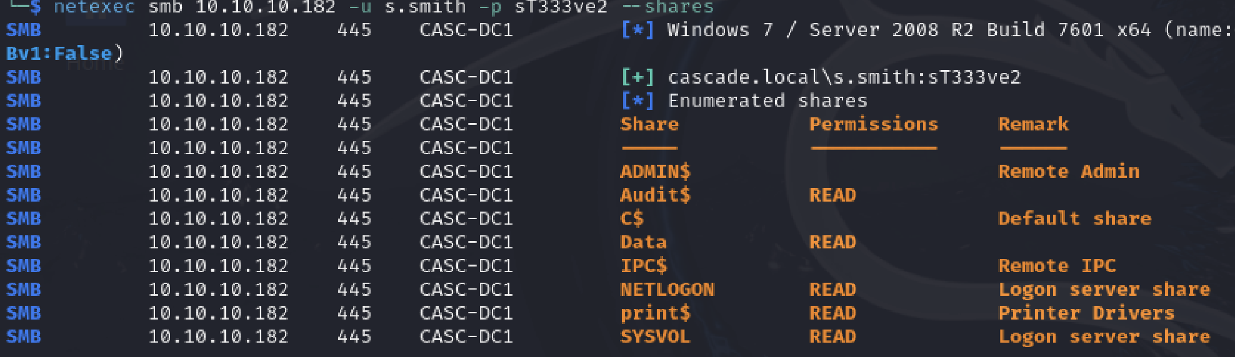Click the IPC$ share entry
The height and width of the screenshot is (357, 1235).
pos(644,266)
